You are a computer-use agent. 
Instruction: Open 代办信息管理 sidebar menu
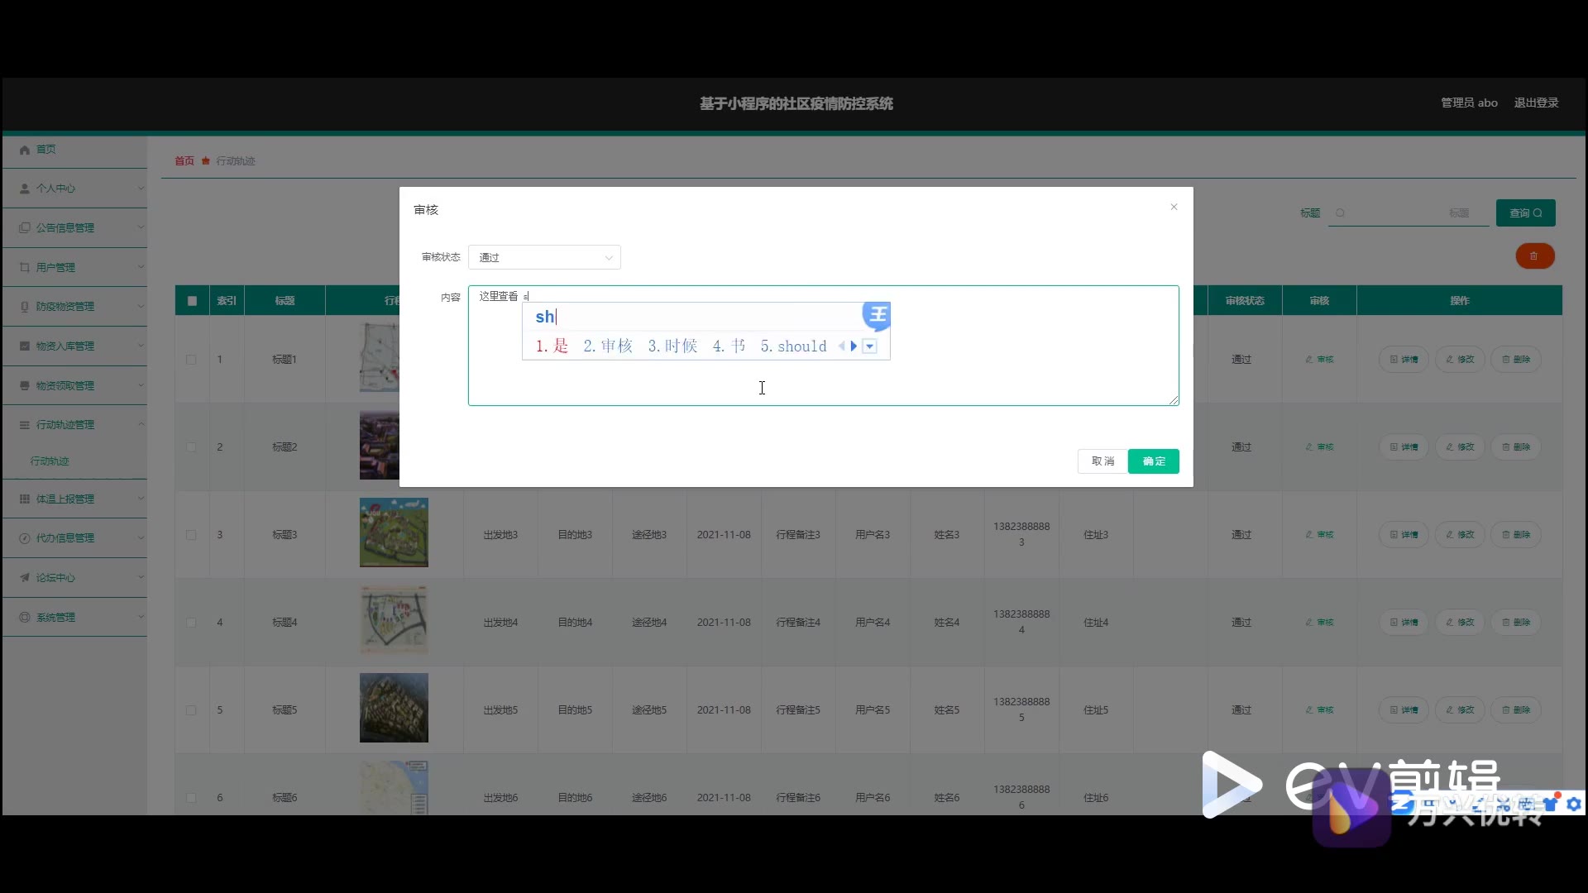click(x=74, y=538)
